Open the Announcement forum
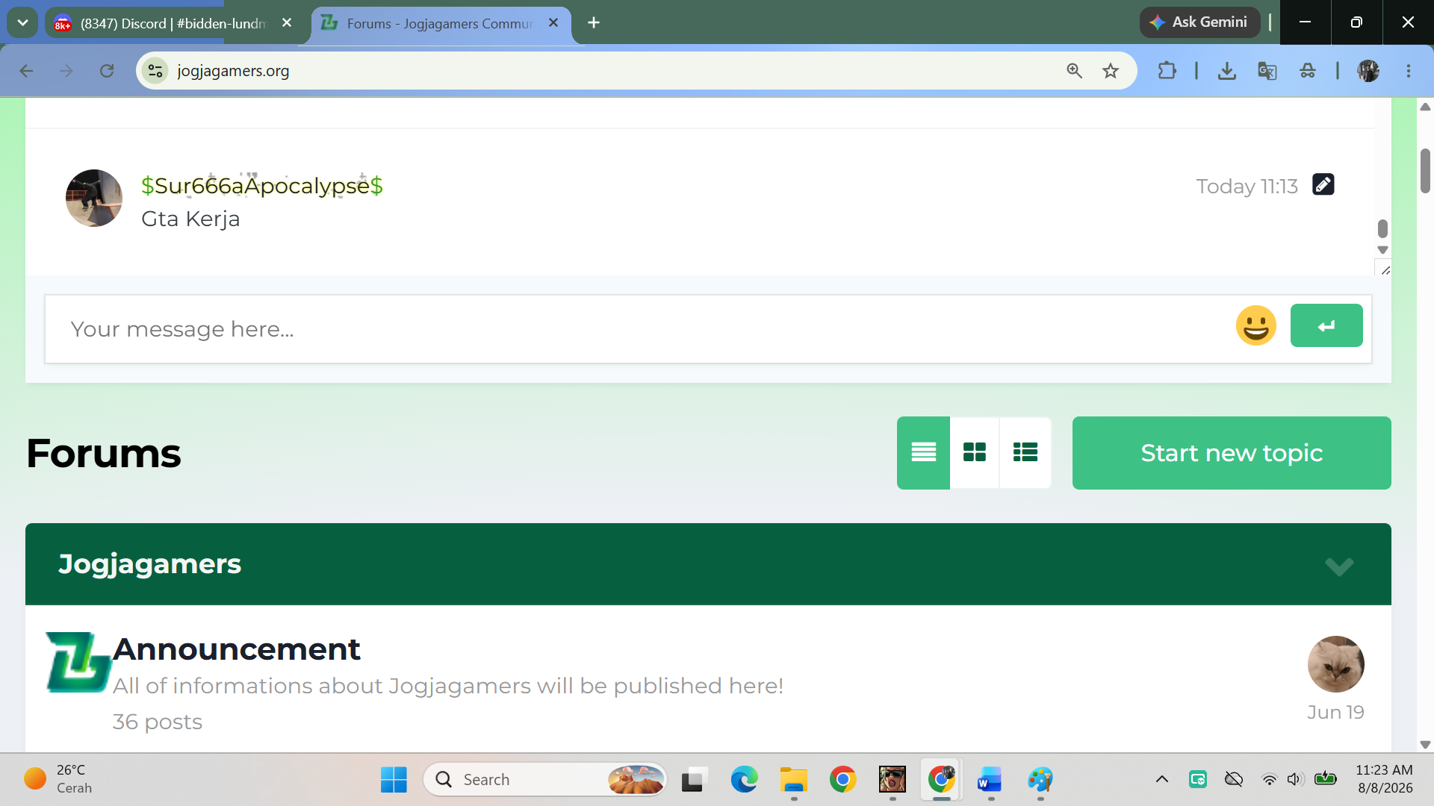1434x806 pixels. pyautogui.click(x=237, y=649)
